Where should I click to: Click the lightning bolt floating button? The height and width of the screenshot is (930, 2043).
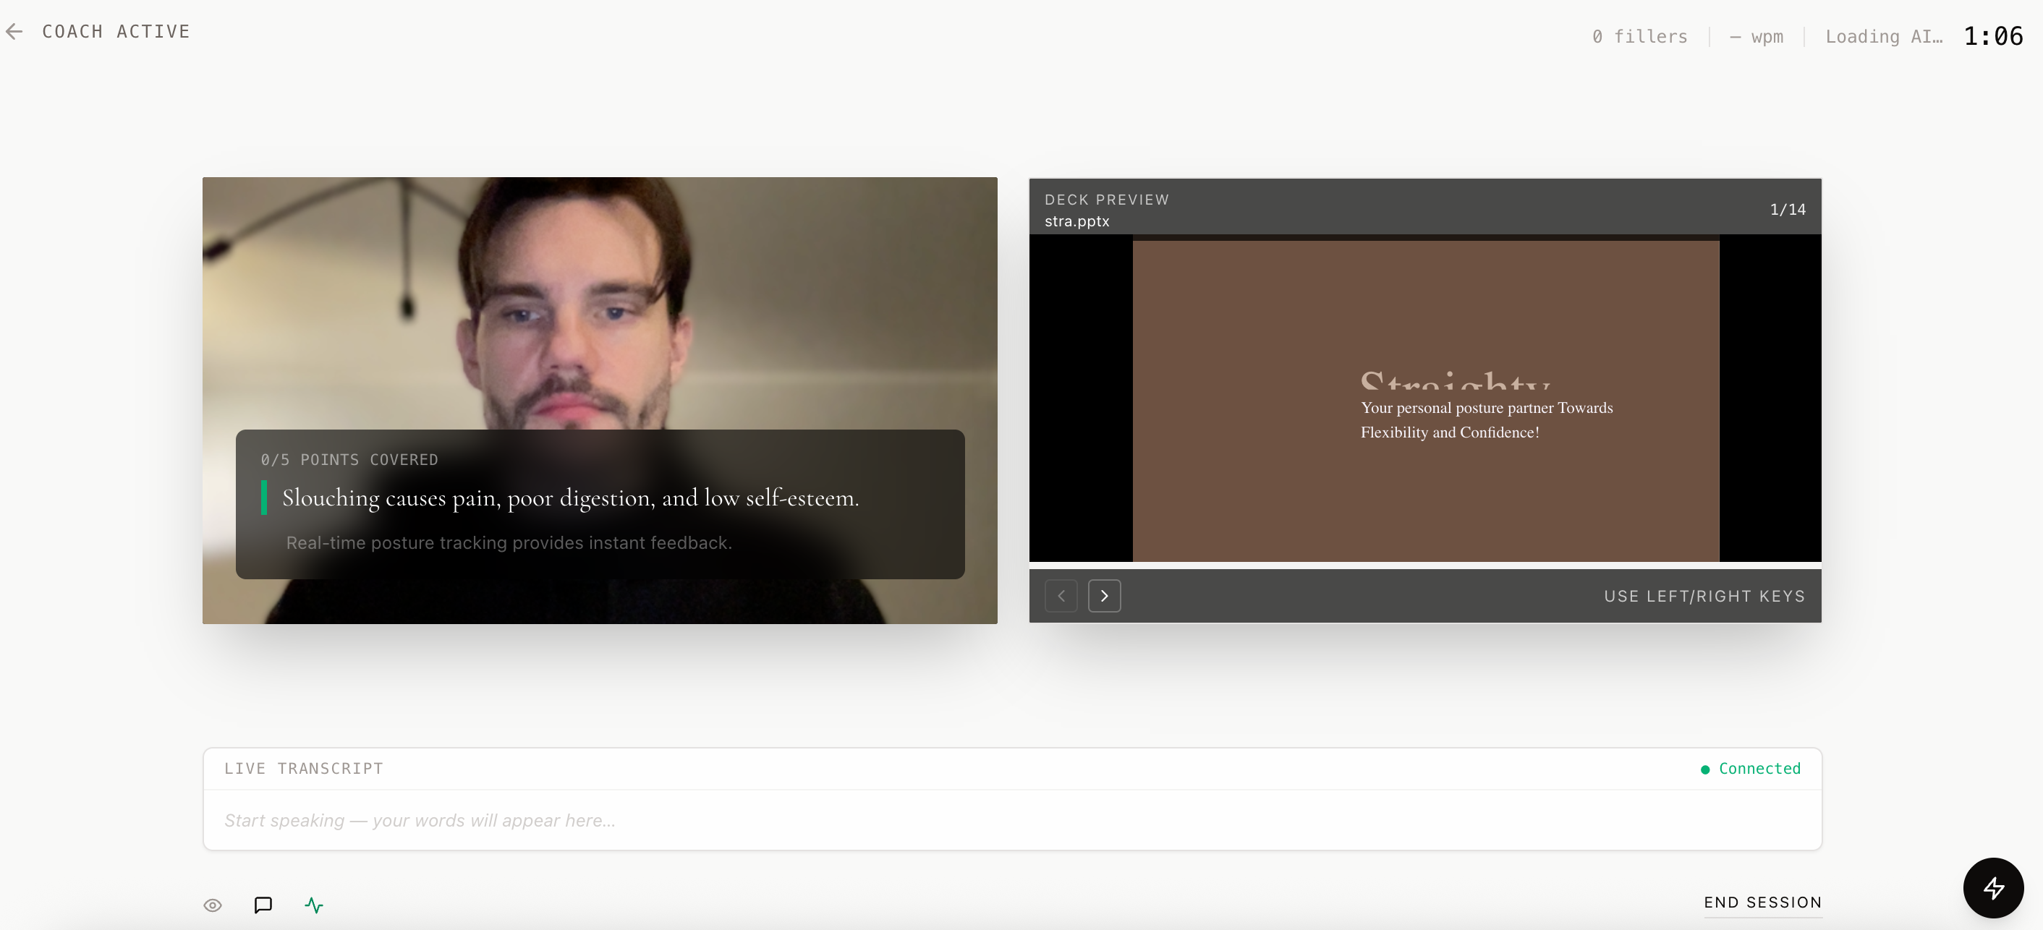[1992, 887]
